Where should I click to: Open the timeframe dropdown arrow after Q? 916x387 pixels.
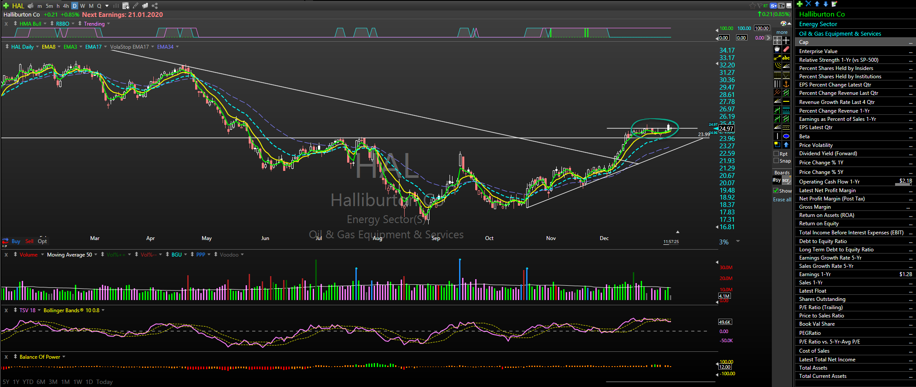click(x=107, y=6)
